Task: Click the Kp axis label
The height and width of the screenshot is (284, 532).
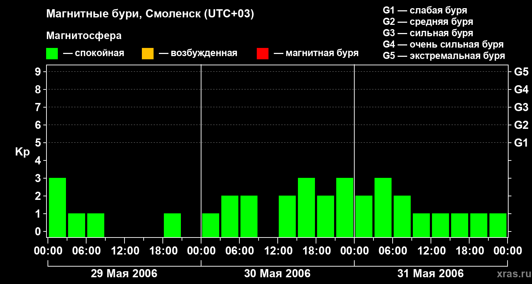Action: 22,152
